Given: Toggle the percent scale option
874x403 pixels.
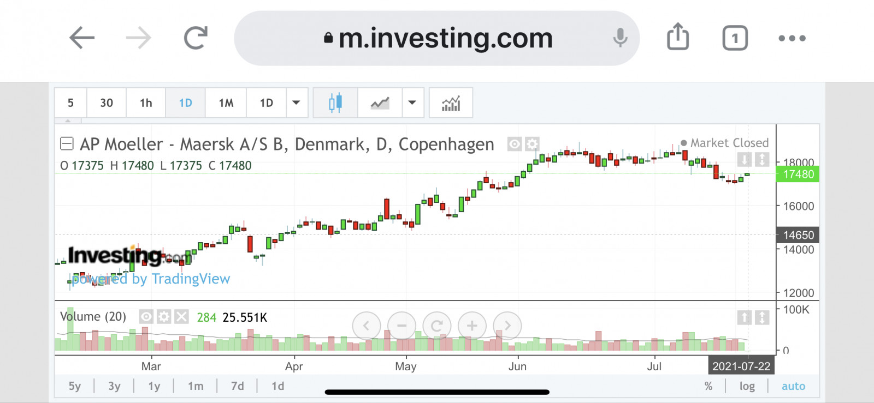Looking at the screenshot, I should point(708,386).
